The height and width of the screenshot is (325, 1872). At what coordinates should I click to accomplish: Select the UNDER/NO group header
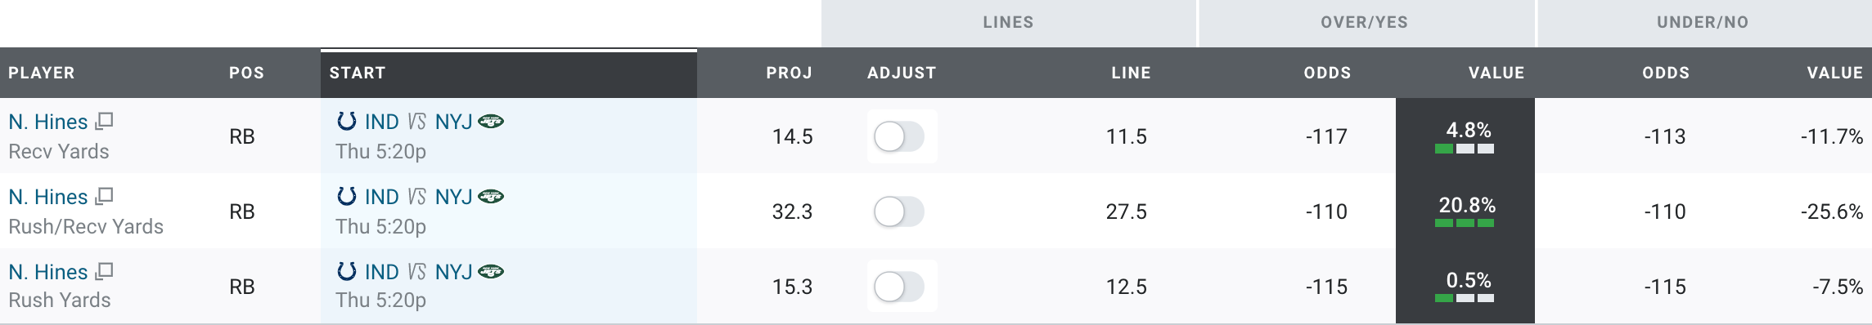click(1704, 23)
